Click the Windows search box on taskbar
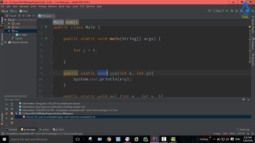255x143 pixels. click(x=41, y=139)
